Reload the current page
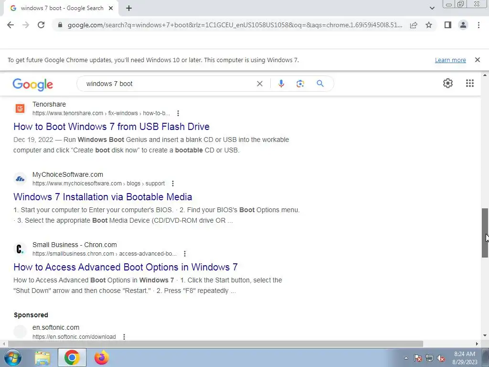 tap(41, 25)
